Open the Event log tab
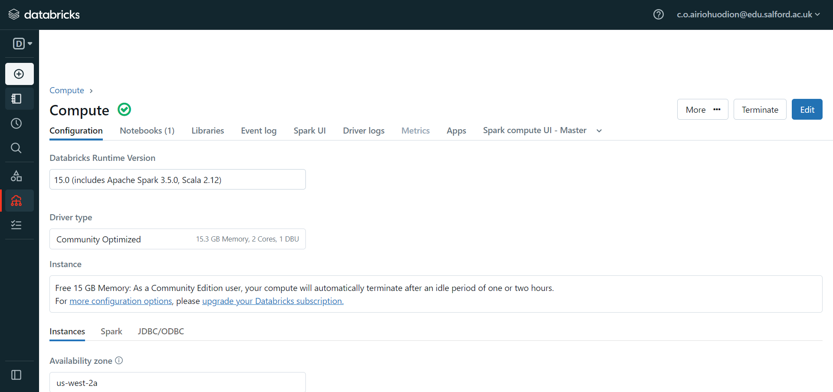Image resolution: width=833 pixels, height=392 pixels. coord(259,131)
